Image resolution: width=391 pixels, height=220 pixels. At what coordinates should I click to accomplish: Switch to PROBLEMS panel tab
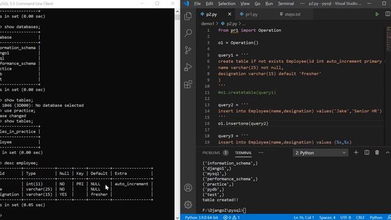click(211, 153)
